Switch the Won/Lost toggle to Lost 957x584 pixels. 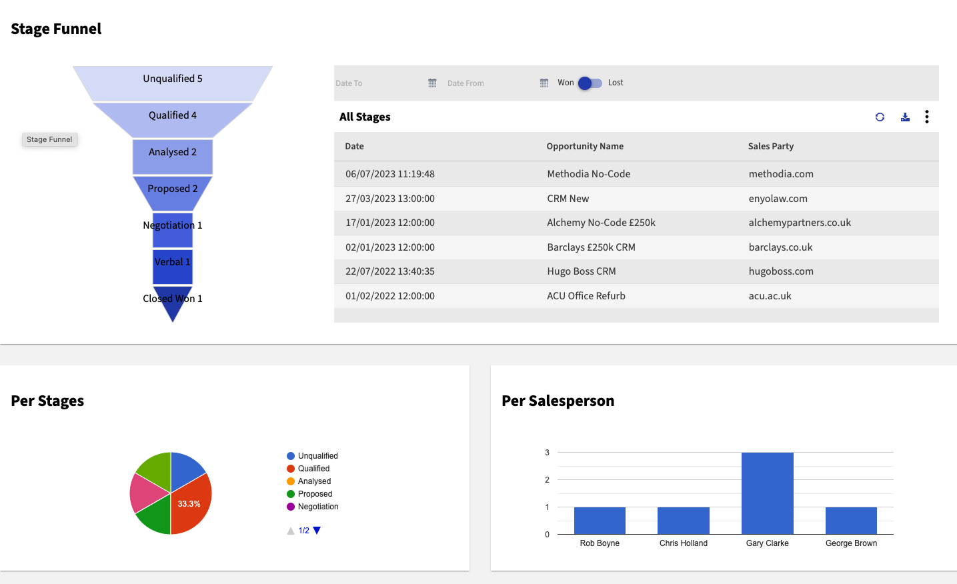pyautogui.click(x=590, y=82)
